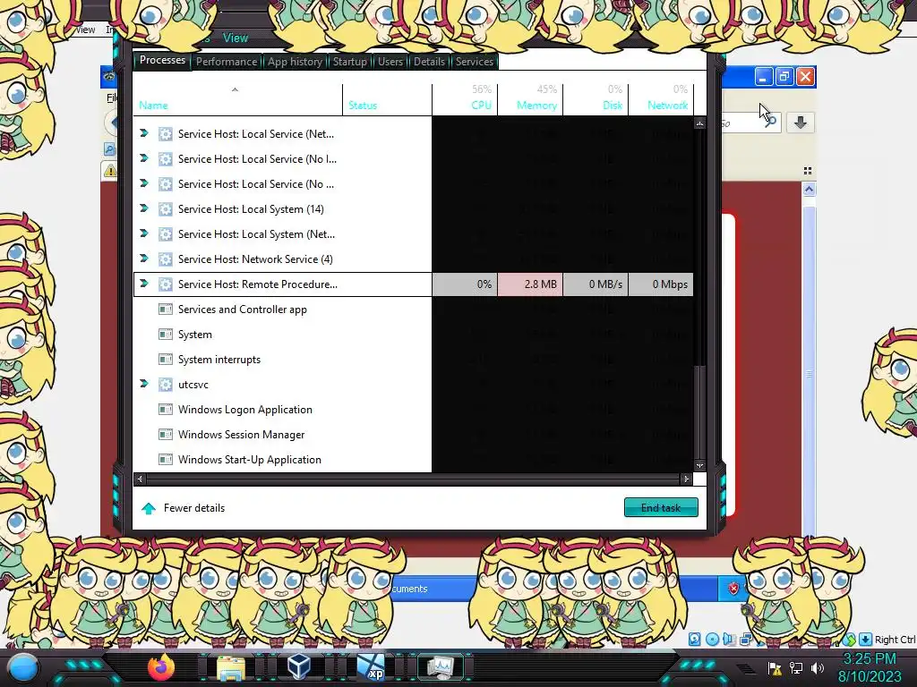This screenshot has width=917, height=687.
Task: Open the volume speaker tray icon
Action: click(x=817, y=668)
